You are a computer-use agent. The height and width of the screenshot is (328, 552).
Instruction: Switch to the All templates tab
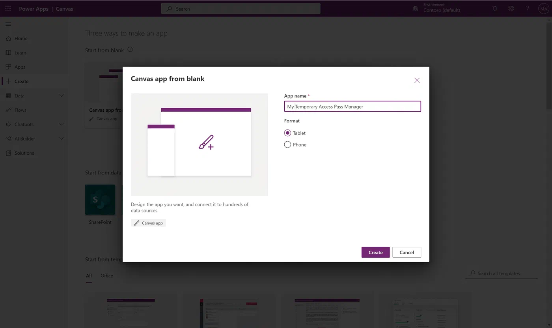click(89, 276)
